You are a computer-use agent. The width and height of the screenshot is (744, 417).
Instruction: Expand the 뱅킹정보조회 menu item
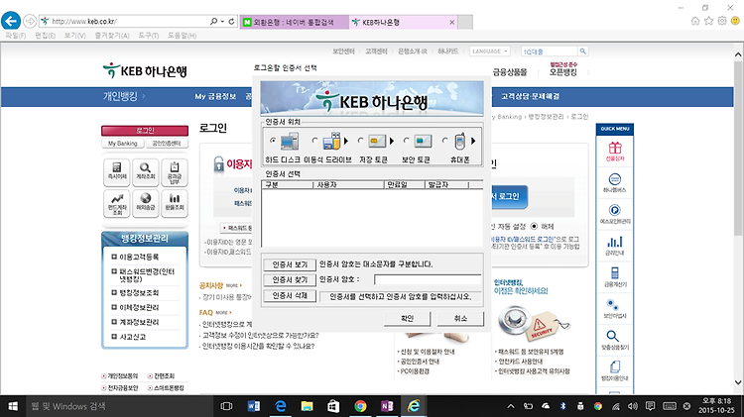[114, 292]
